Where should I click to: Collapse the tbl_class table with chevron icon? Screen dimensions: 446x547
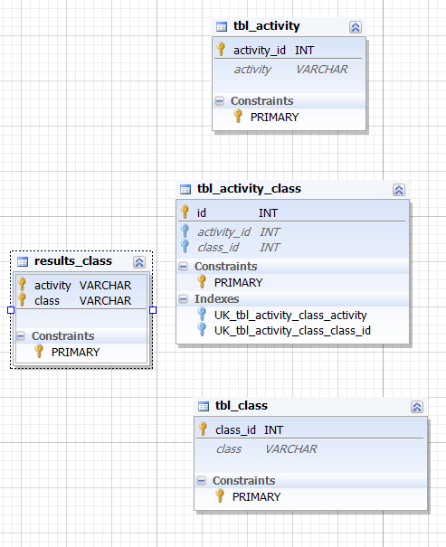tap(417, 407)
